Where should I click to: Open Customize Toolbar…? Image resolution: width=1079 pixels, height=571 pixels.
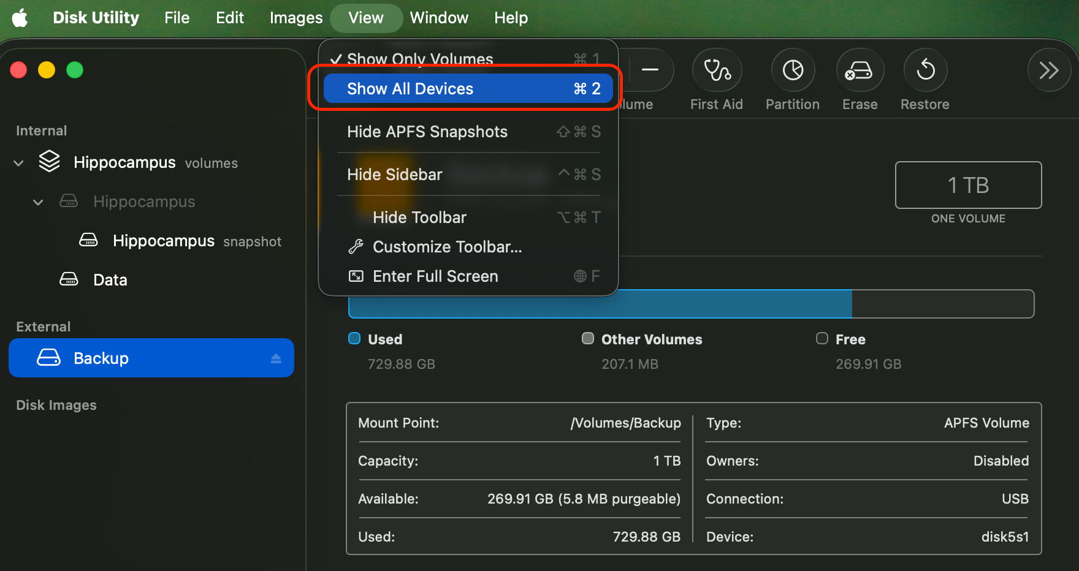(x=468, y=247)
